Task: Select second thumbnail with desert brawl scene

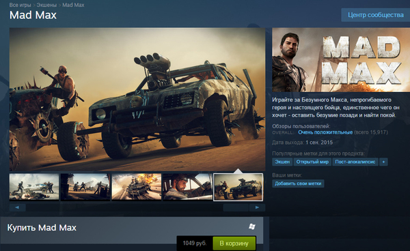Action: (85, 187)
